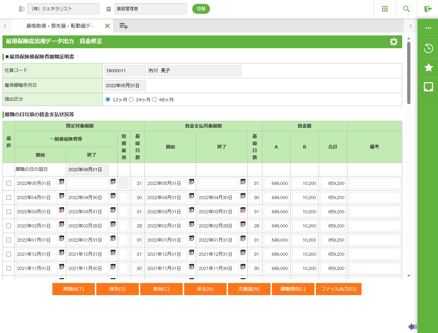Open the history clock icon in sidebar

pyautogui.click(x=428, y=48)
